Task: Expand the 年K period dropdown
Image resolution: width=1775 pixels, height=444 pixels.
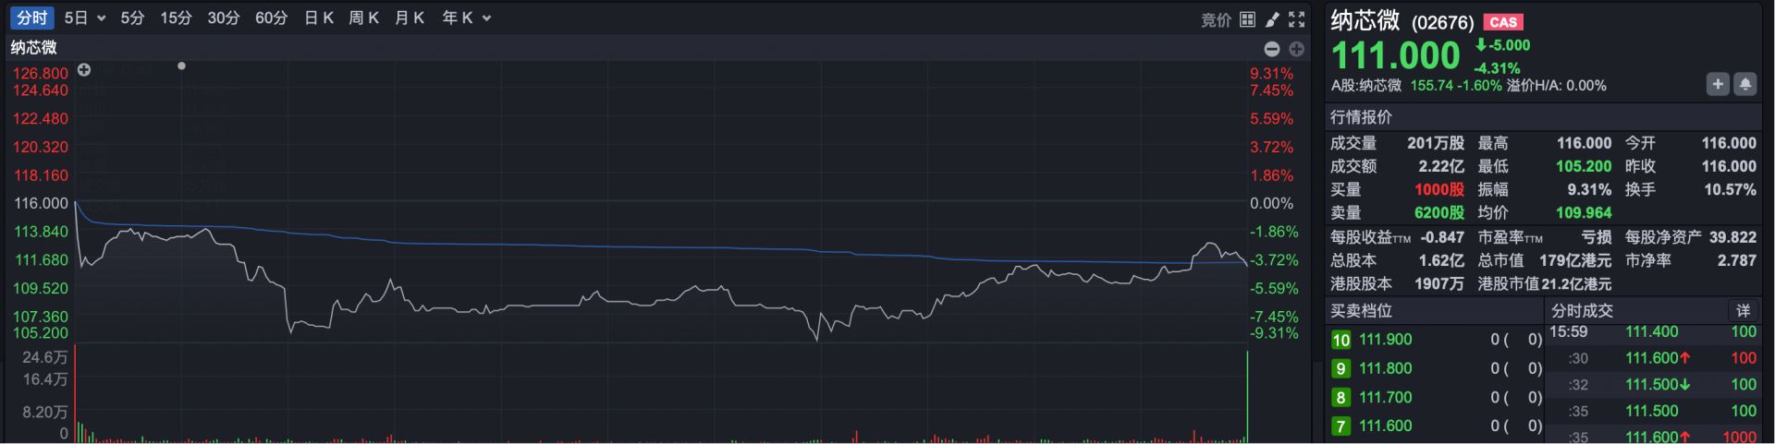Action: coord(487,18)
